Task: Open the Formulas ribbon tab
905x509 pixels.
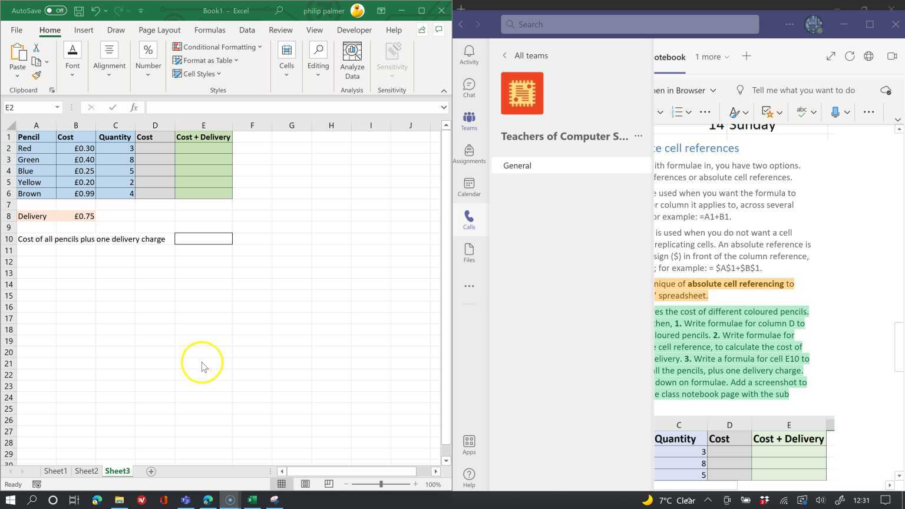Action: pyautogui.click(x=210, y=30)
